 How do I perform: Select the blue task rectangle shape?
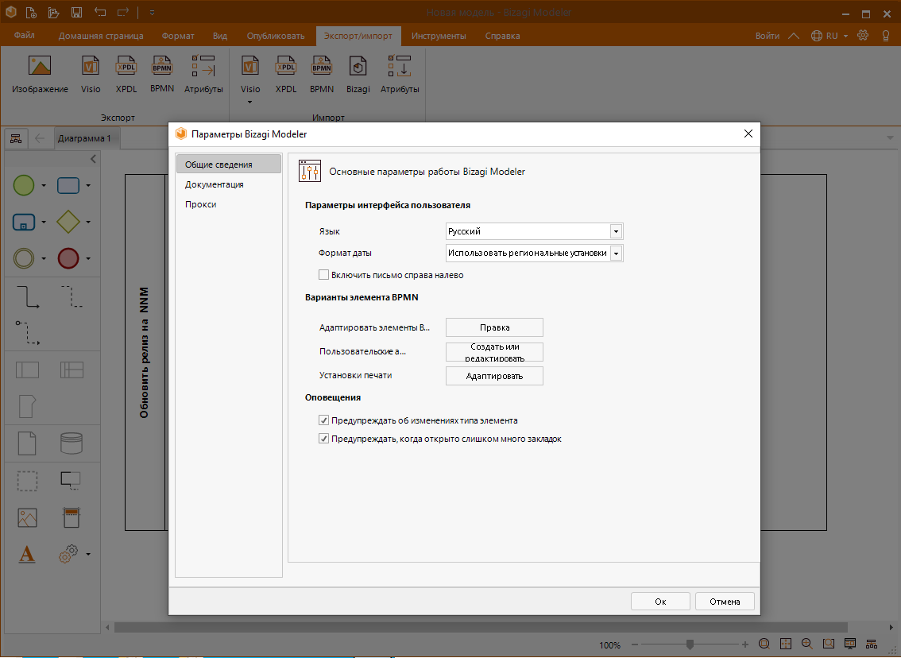68,186
